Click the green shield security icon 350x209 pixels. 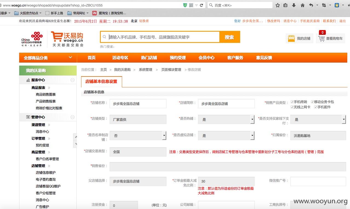tap(185, 5)
